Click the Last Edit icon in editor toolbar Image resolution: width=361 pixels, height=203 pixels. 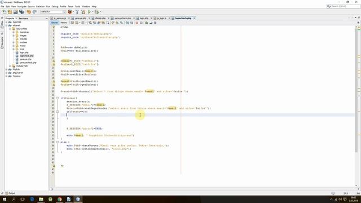click(72, 23)
